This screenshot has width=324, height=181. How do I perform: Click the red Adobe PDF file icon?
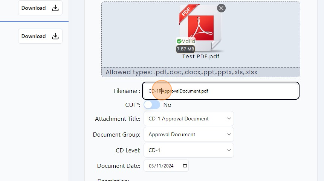[200, 28]
